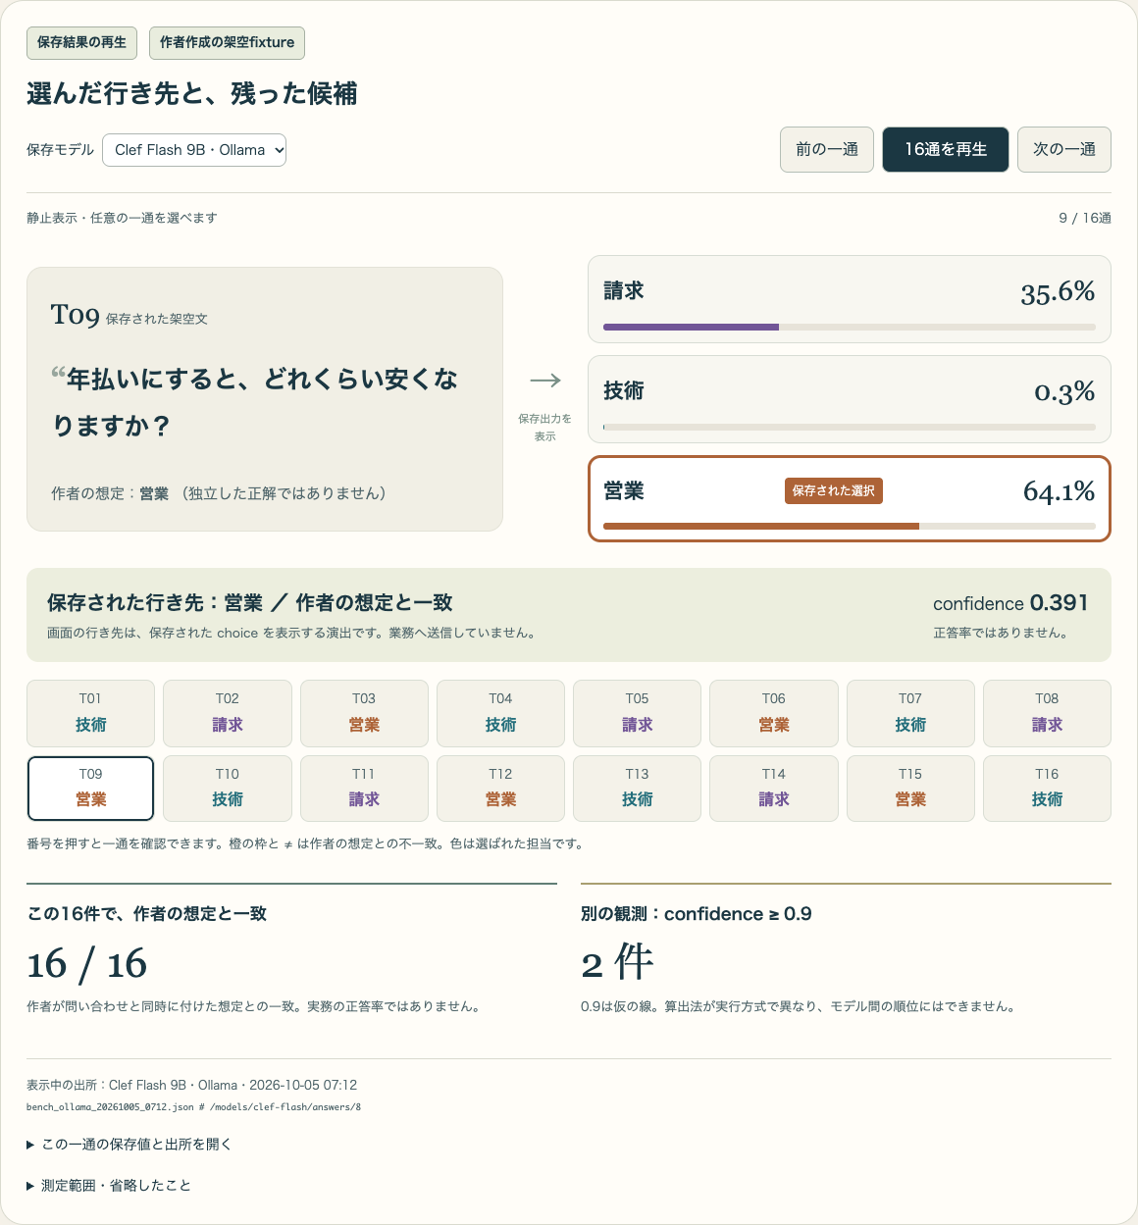Select the 営業 64.1% candidate card
This screenshot has width=1138, height=1225.
pyautogui.click(x=850, y=498)
